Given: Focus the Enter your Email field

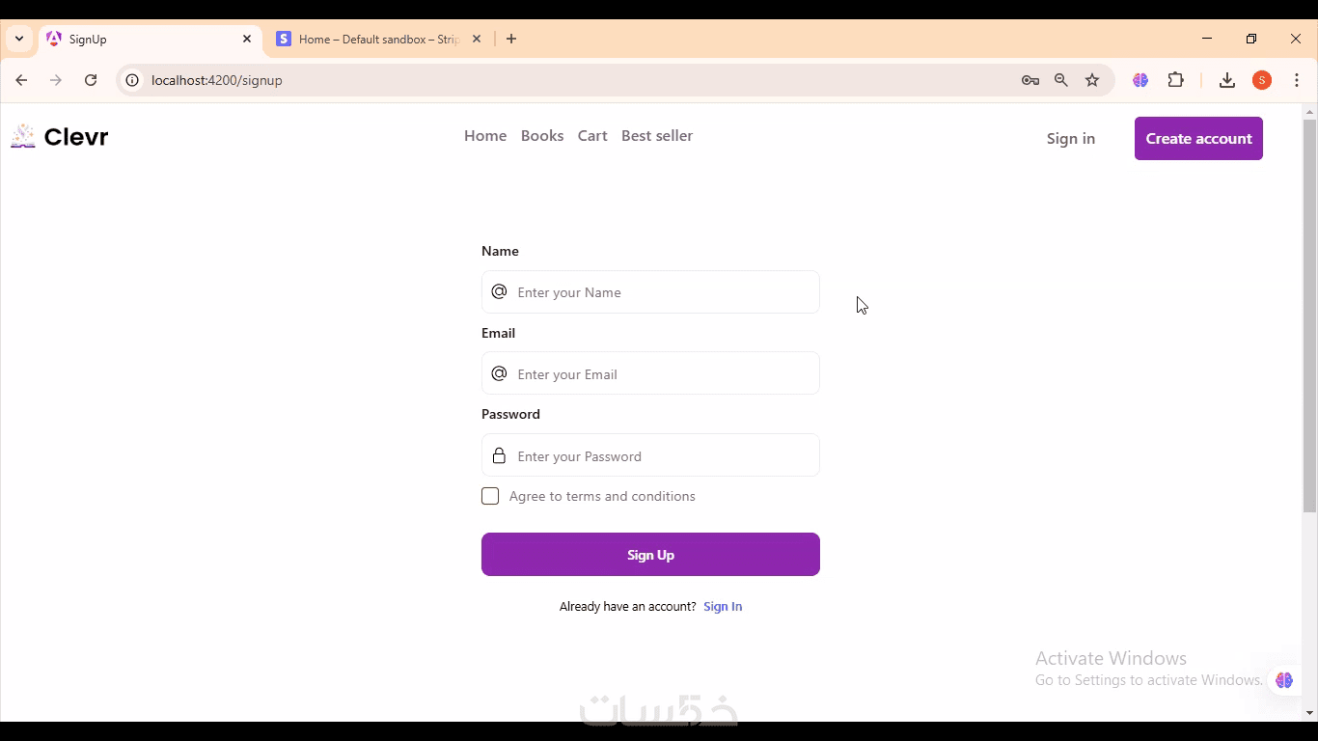Looking at the screenshot, I should [x=664, y=374].
